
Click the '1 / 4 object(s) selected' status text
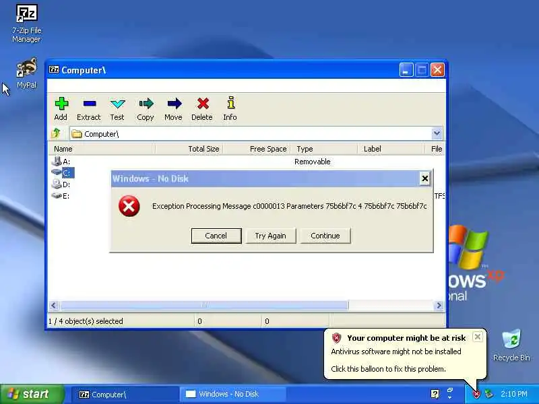(86, 321)
